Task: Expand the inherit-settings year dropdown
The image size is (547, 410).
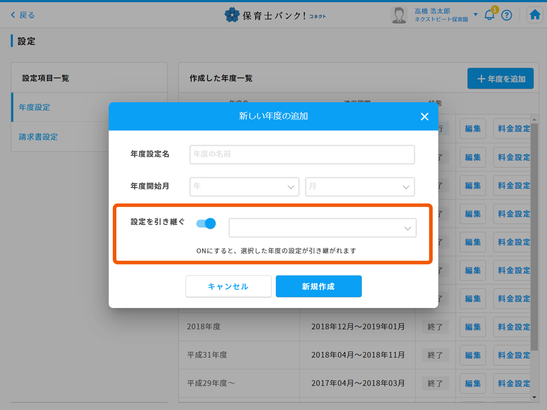Action: click(x=322, y=228)
